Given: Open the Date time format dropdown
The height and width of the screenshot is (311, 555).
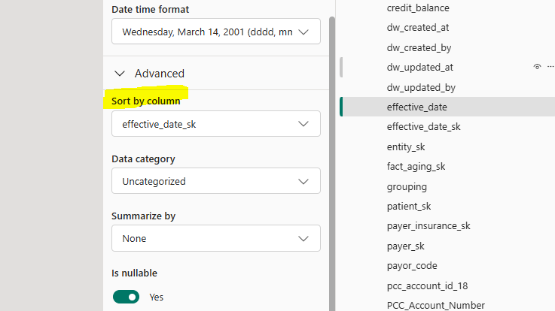Looking at the screenshot, I should tap(216, 32).
